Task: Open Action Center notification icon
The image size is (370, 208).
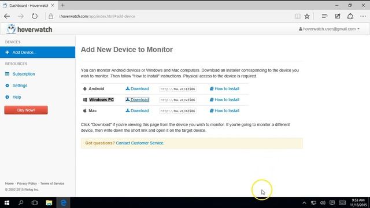Action: (x=332, y=203)
